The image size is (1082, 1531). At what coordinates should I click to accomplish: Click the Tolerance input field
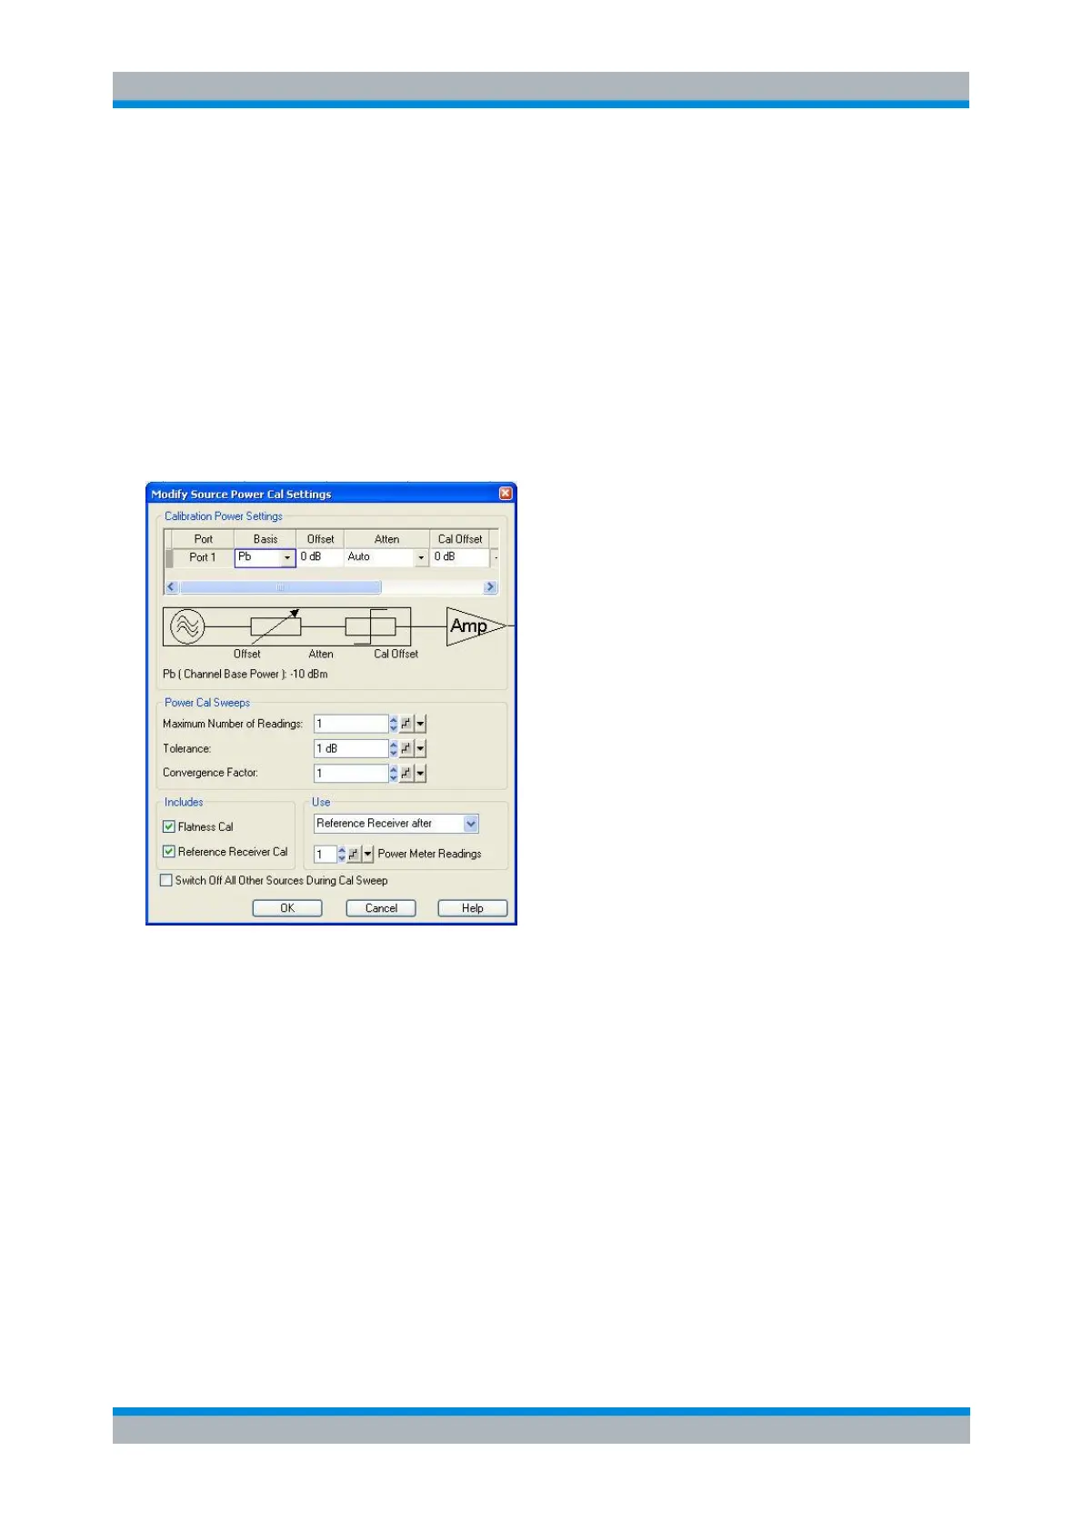pos(350,748)
